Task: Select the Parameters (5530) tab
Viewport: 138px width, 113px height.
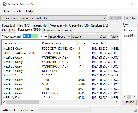Action: point(29,30)
